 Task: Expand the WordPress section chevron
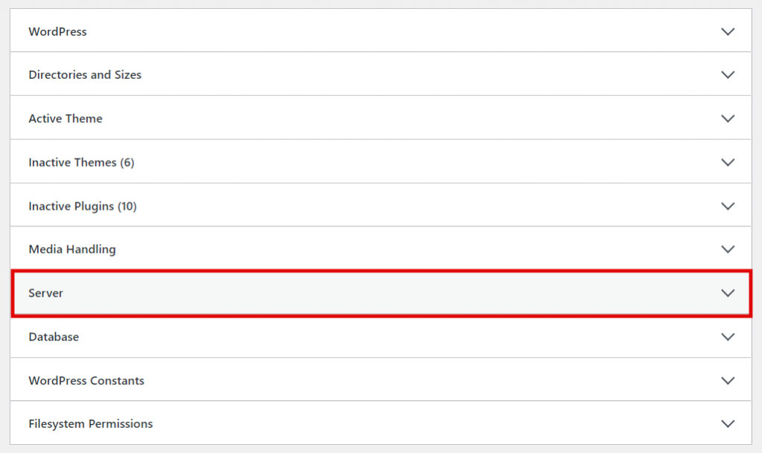[x=728, y=31]
